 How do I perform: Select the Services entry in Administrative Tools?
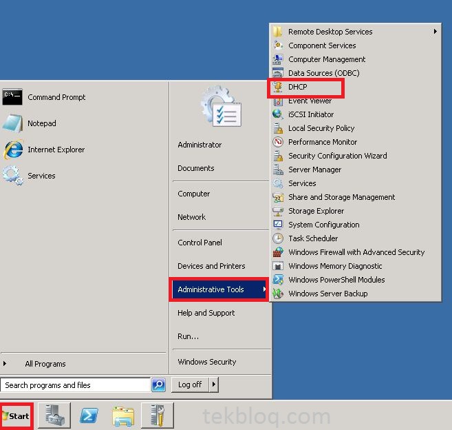click(302, 183)
